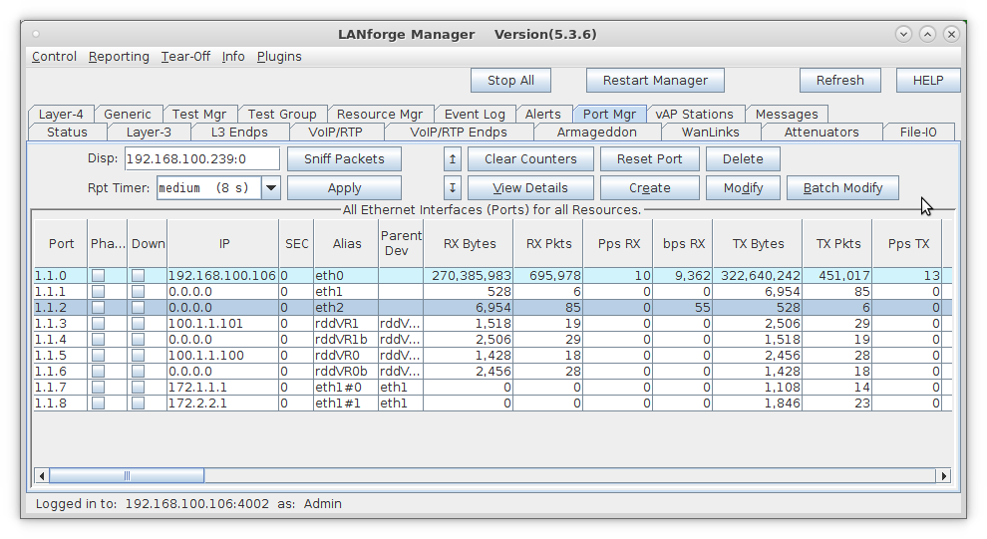Viewport: 987px width, 539px height.
Task: Toggle Down checkbox for eth2 row
Action: 138,308
